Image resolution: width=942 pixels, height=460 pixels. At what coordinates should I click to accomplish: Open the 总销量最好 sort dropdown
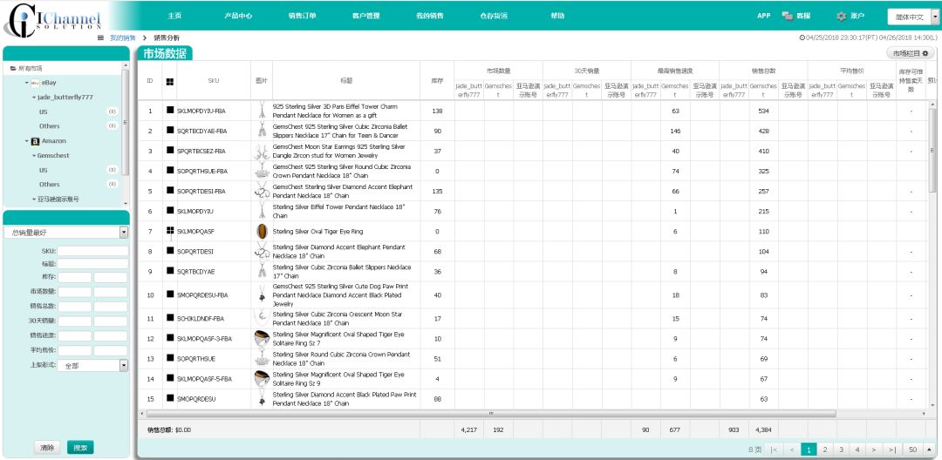(x=66, y=232)
